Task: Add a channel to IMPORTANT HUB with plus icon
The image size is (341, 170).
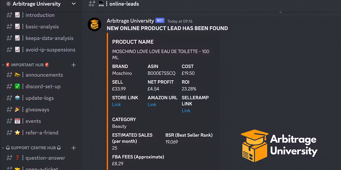Action: click(74, 65)
